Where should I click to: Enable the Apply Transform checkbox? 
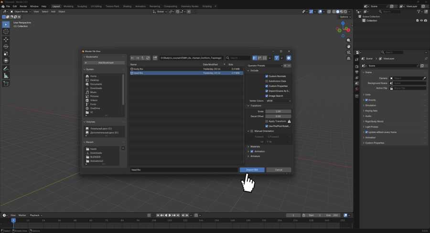(x=267, y=121)
